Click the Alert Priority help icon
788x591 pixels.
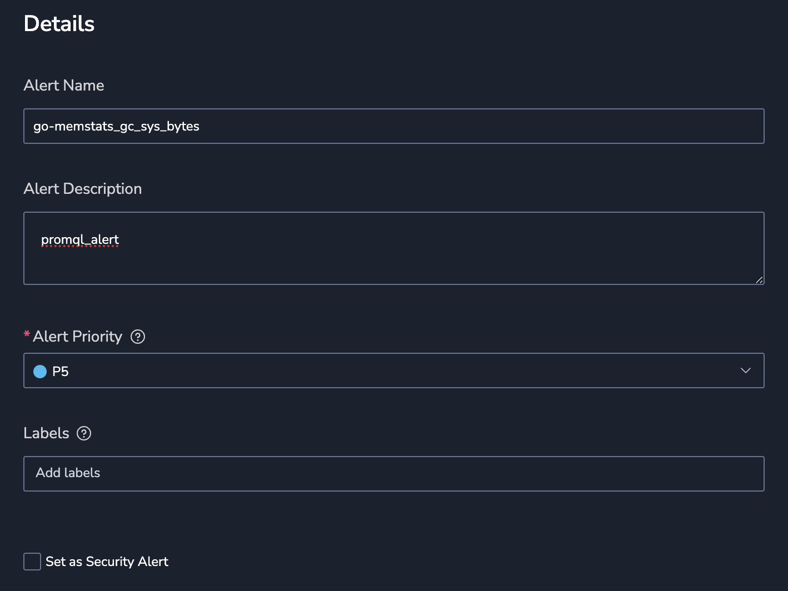tap(138, 337)
